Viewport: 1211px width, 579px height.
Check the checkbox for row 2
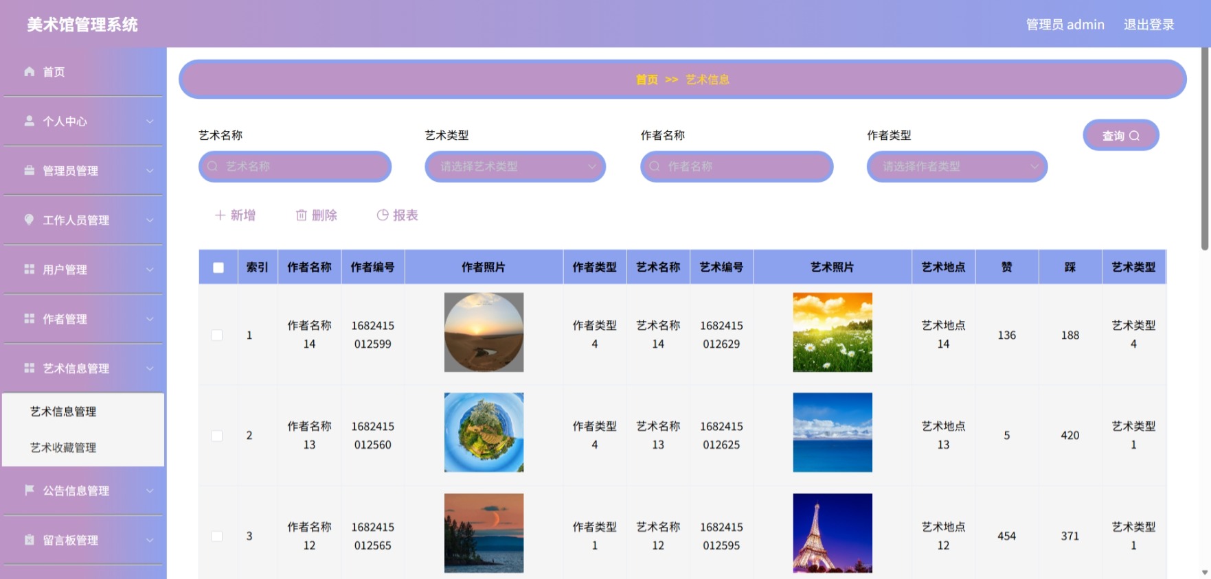217,436
